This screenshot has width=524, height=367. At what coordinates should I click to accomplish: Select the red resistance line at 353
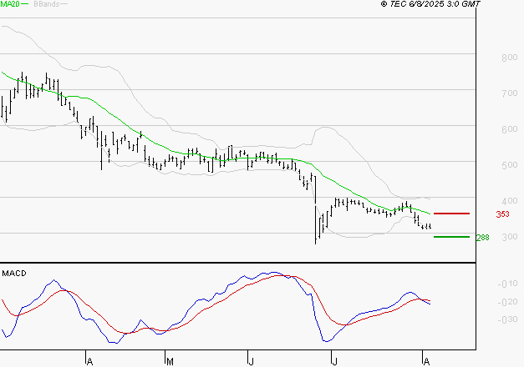(x=451, y=214)
